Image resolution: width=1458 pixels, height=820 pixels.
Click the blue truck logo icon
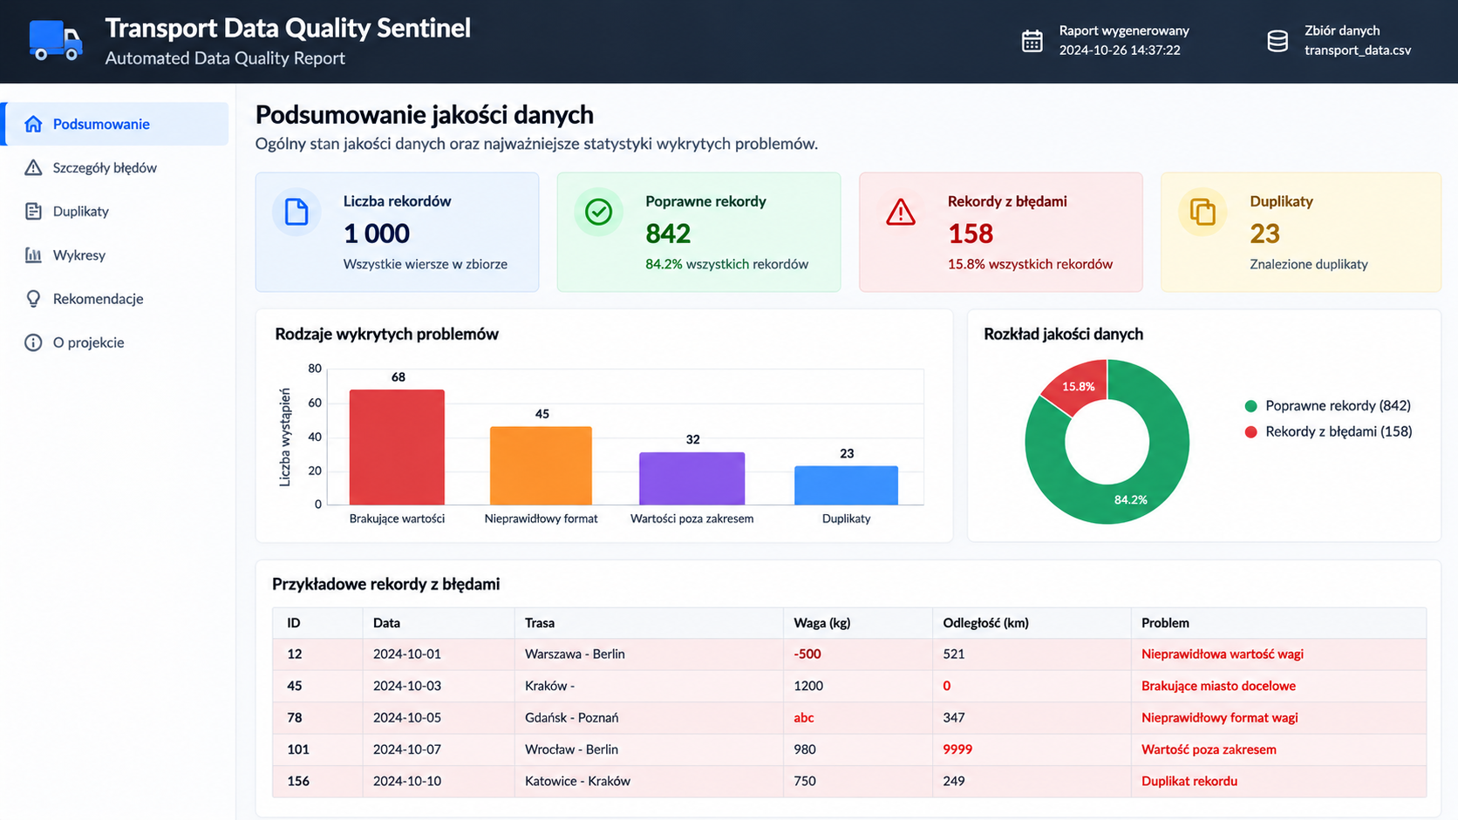click(56, 40)
